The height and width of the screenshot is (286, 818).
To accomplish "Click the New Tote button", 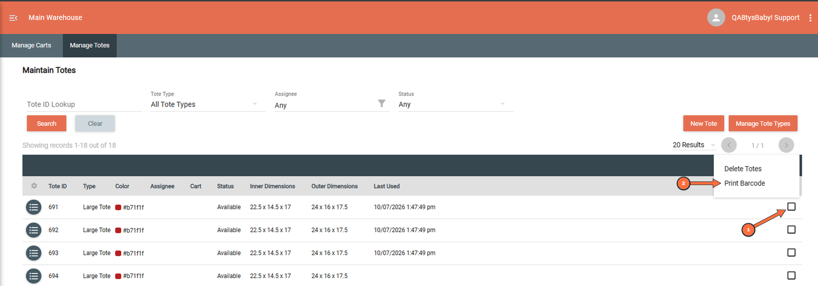I will point(703,123).
